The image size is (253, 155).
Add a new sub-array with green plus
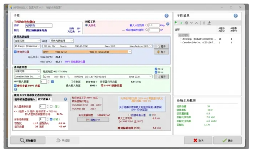(176, 22)
